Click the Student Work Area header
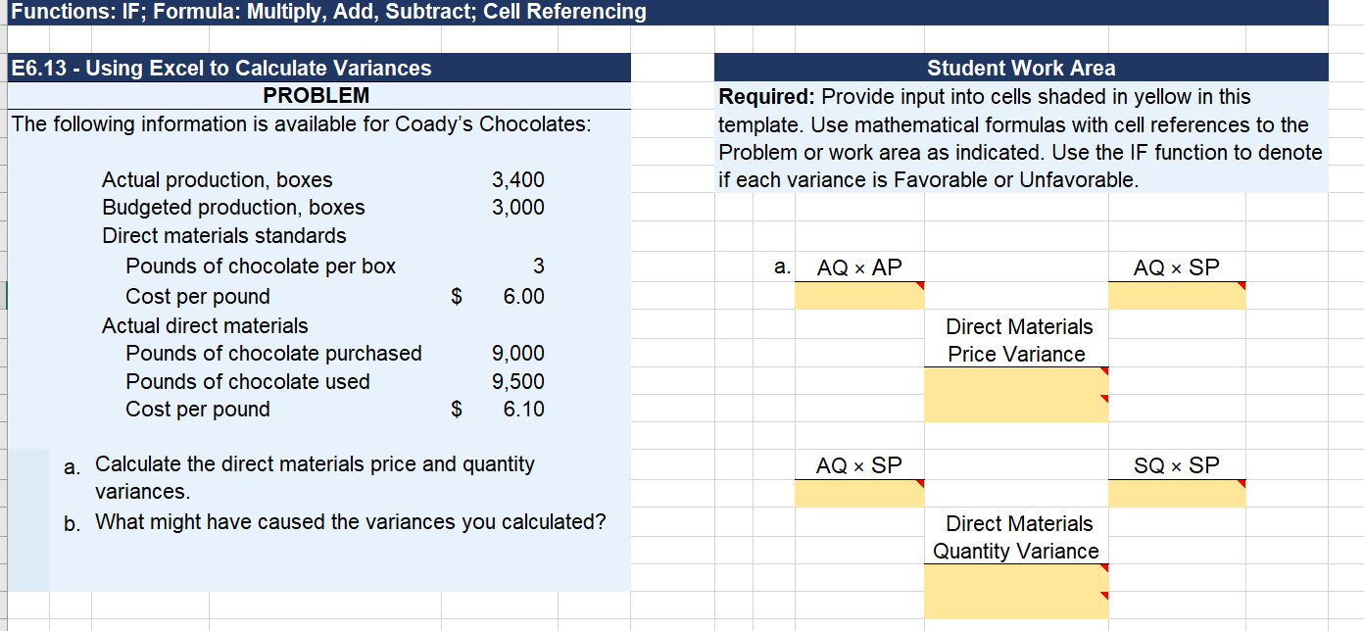 pos(1019,68)
